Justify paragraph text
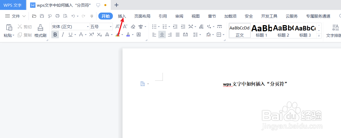 pyautogui.click(x=178, y=34)
